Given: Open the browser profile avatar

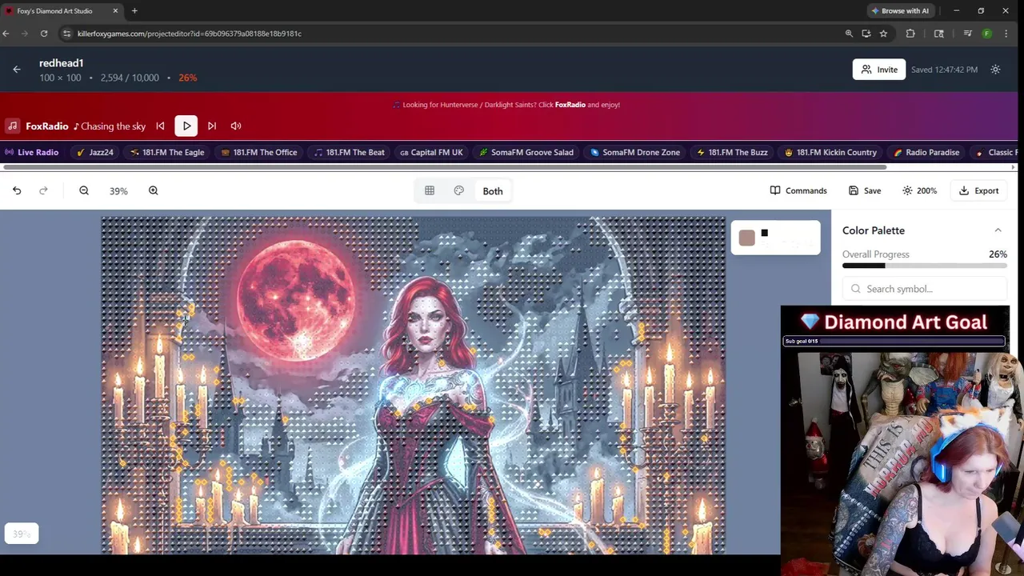Looking at the screenshot, I should point(986,34).
